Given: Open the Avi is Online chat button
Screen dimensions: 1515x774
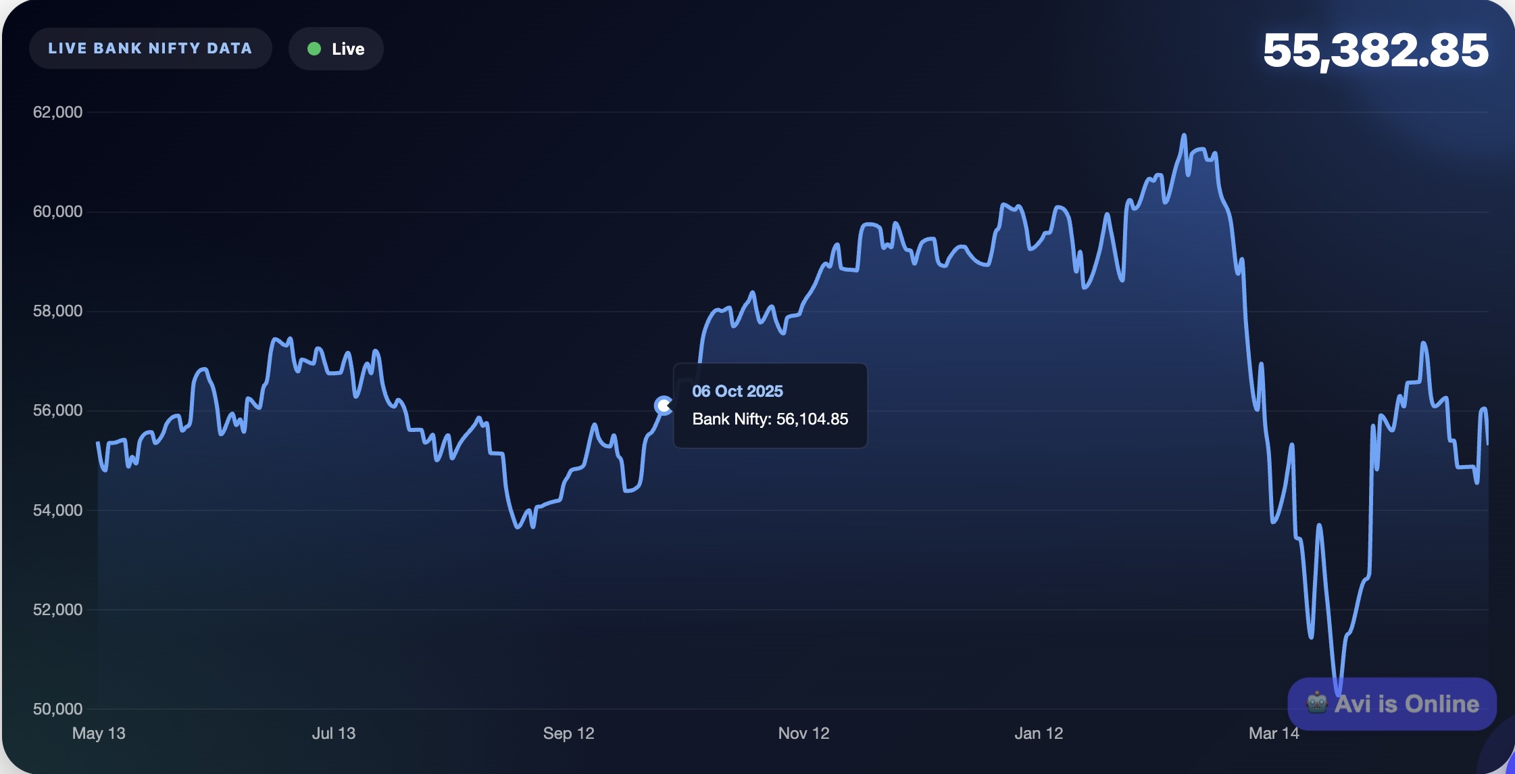Looking at the screenshot, I should [1392, 704].
